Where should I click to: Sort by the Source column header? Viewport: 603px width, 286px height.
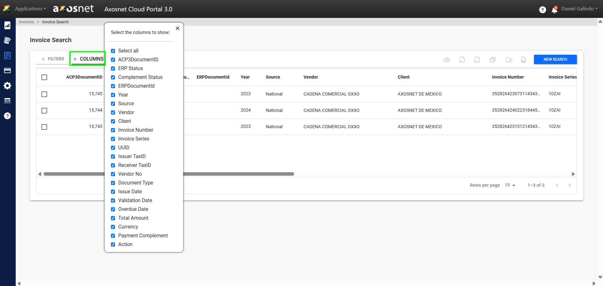coord(273,77)
